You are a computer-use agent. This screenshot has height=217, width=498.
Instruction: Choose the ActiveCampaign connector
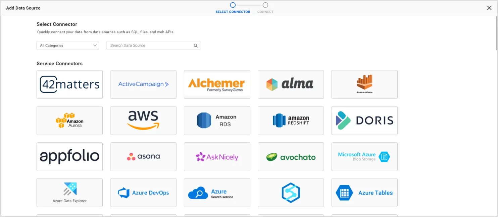click(143, 84)
